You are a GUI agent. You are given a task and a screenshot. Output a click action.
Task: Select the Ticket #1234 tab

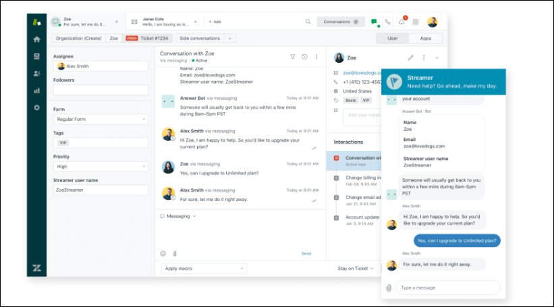(x=148, y=38)
